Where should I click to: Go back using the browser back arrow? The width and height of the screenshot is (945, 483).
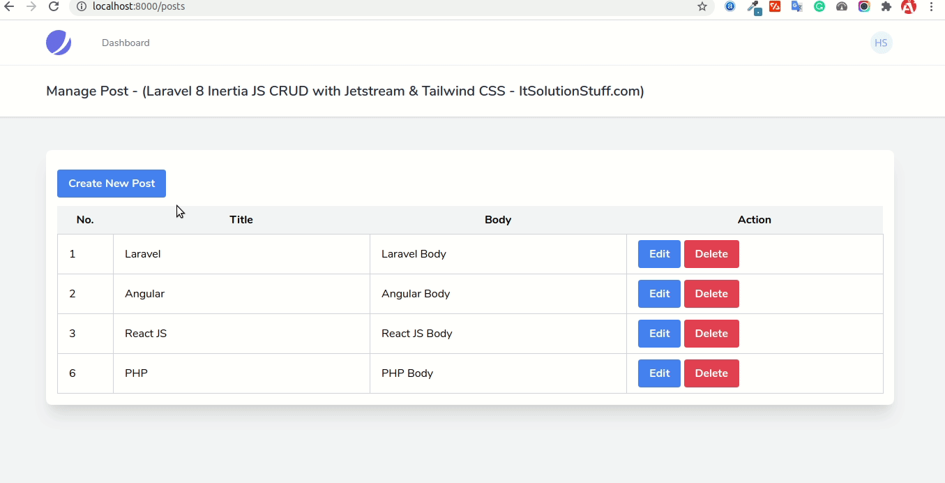click(x=9, y=6)
